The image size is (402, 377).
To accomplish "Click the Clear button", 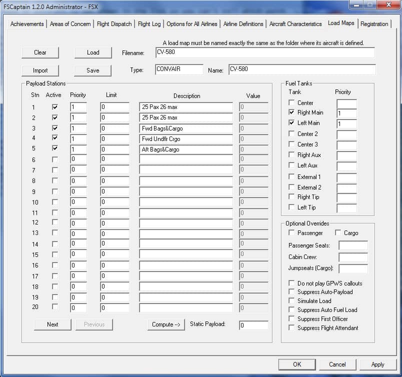I will pos(40,52).
